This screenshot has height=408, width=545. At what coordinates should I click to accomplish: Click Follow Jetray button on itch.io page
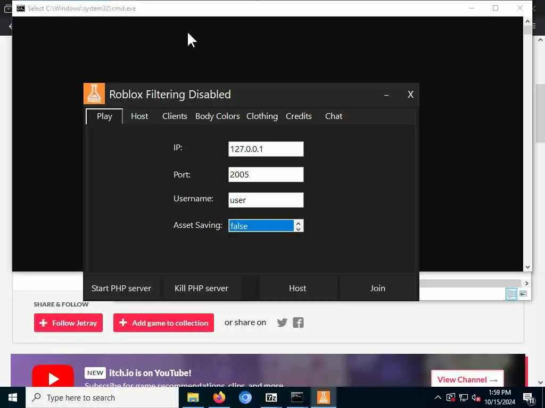click(69, 323)
